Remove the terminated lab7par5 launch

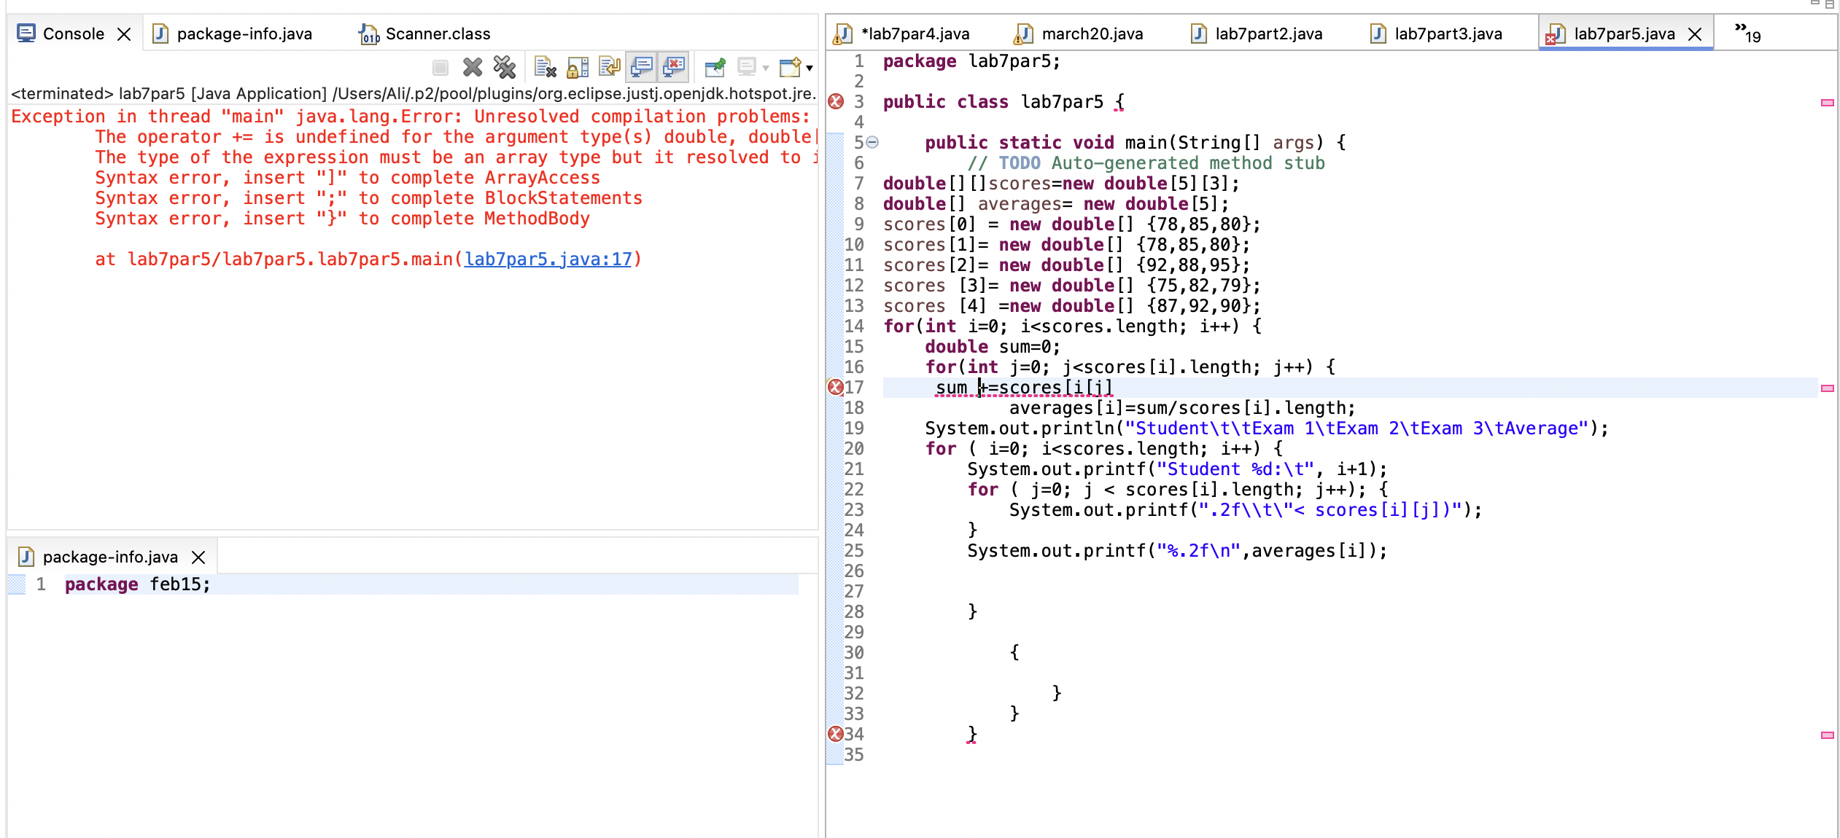click(x=473, y=67)
